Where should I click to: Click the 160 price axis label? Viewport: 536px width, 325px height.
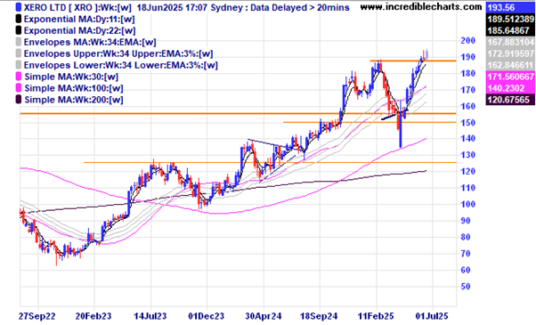tap(468, 106)
